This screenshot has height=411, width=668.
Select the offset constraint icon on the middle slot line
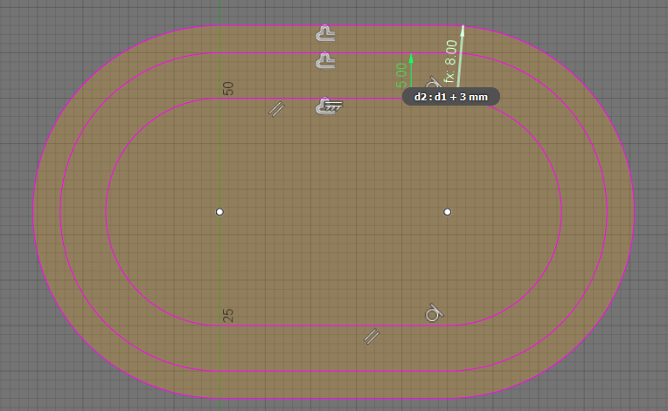point(325,60)
